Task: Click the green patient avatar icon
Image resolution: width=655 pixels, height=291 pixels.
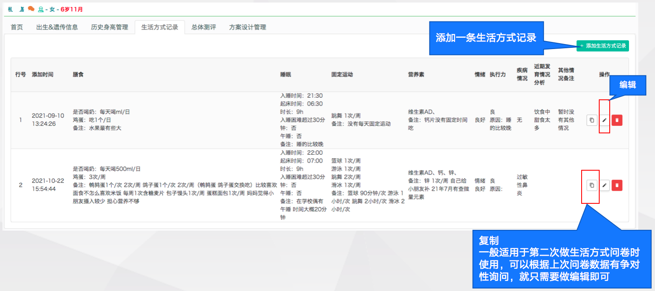Action: pyautogui.click(x=41, y=9)
